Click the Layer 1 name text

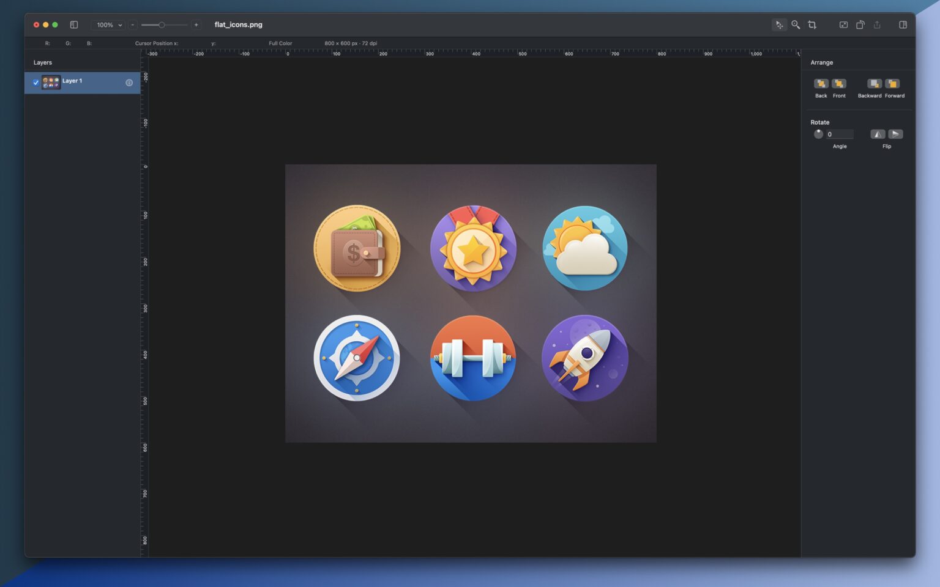coord(72,81)
